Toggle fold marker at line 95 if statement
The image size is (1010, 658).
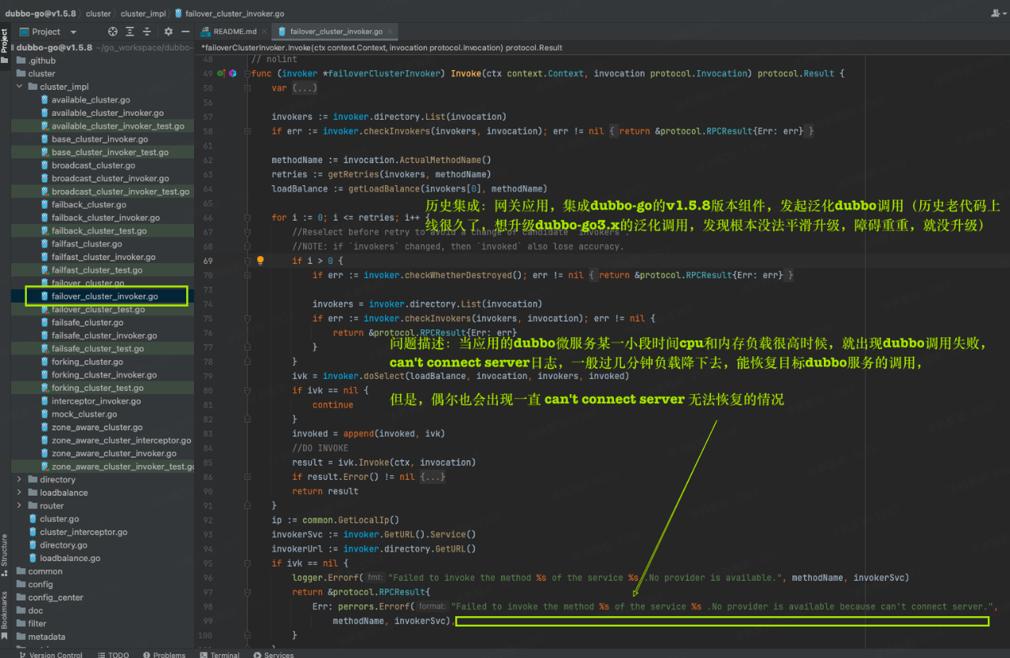click(246, 563)
